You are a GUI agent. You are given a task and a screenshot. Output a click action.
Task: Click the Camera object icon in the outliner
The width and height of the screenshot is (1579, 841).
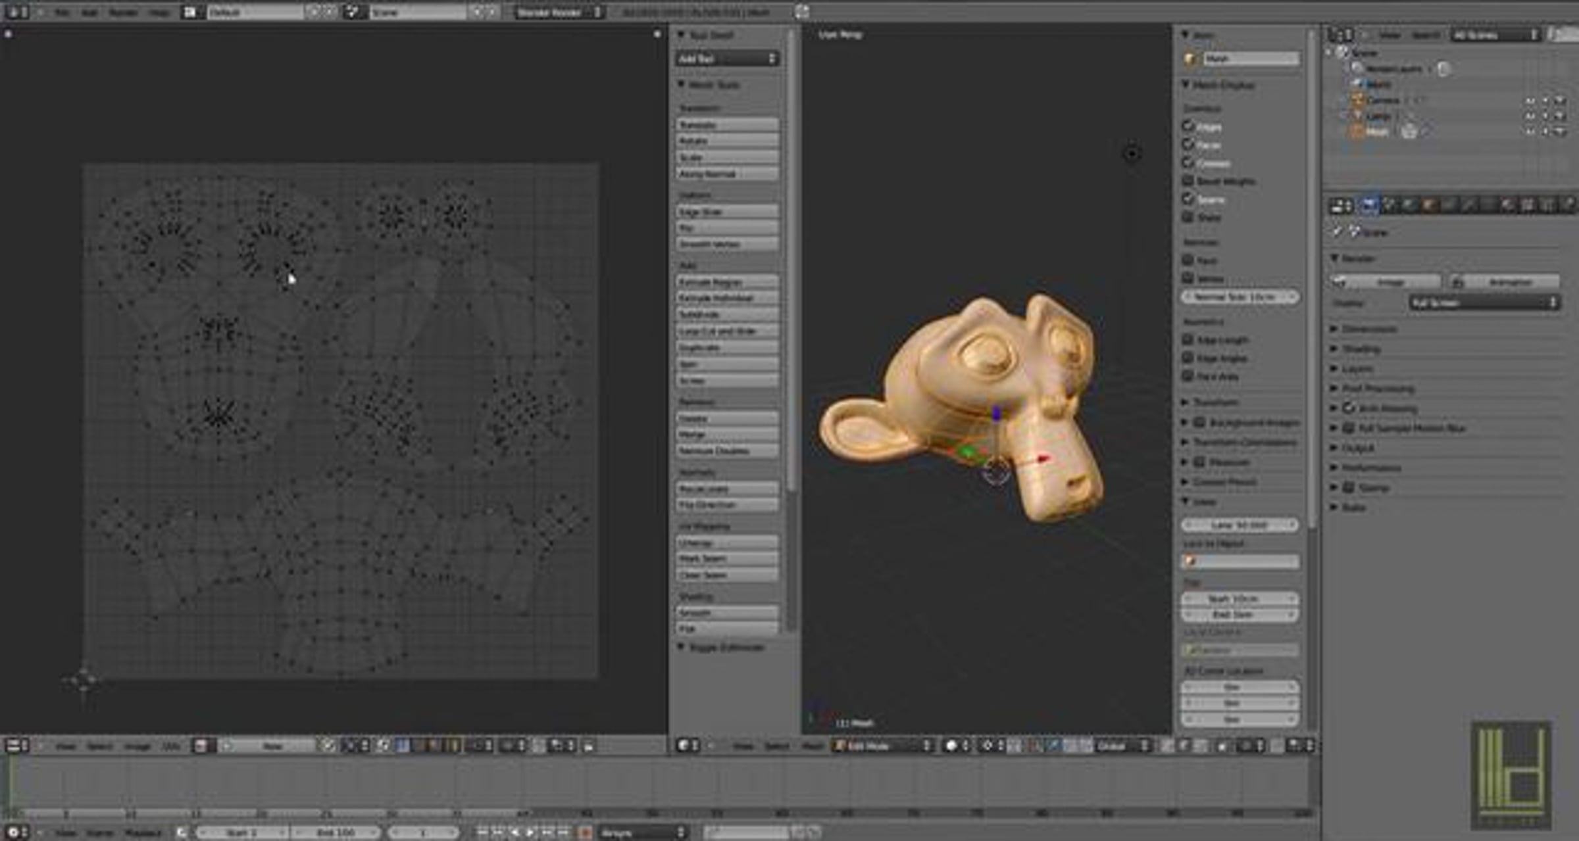pos(1358,100)
